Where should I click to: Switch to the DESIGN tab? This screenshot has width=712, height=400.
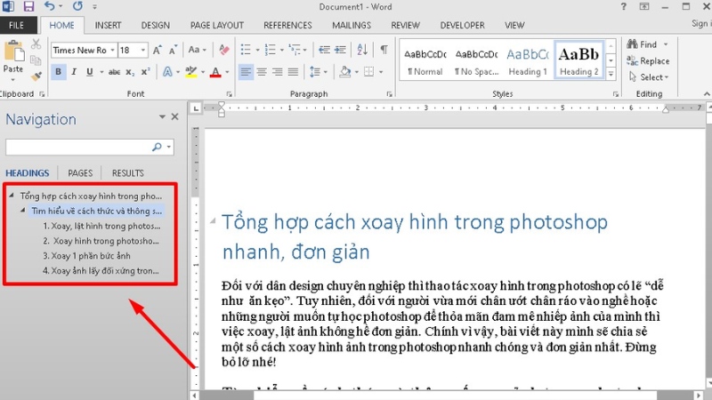click(155, 26)
